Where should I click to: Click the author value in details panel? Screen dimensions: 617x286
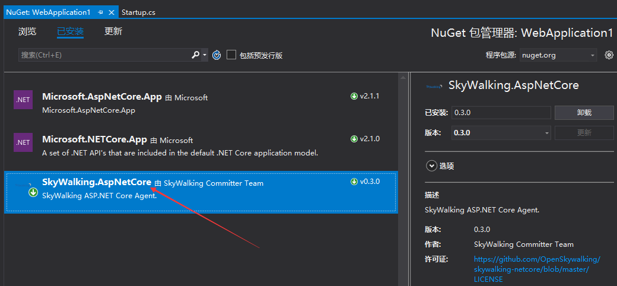coord(524,244)
